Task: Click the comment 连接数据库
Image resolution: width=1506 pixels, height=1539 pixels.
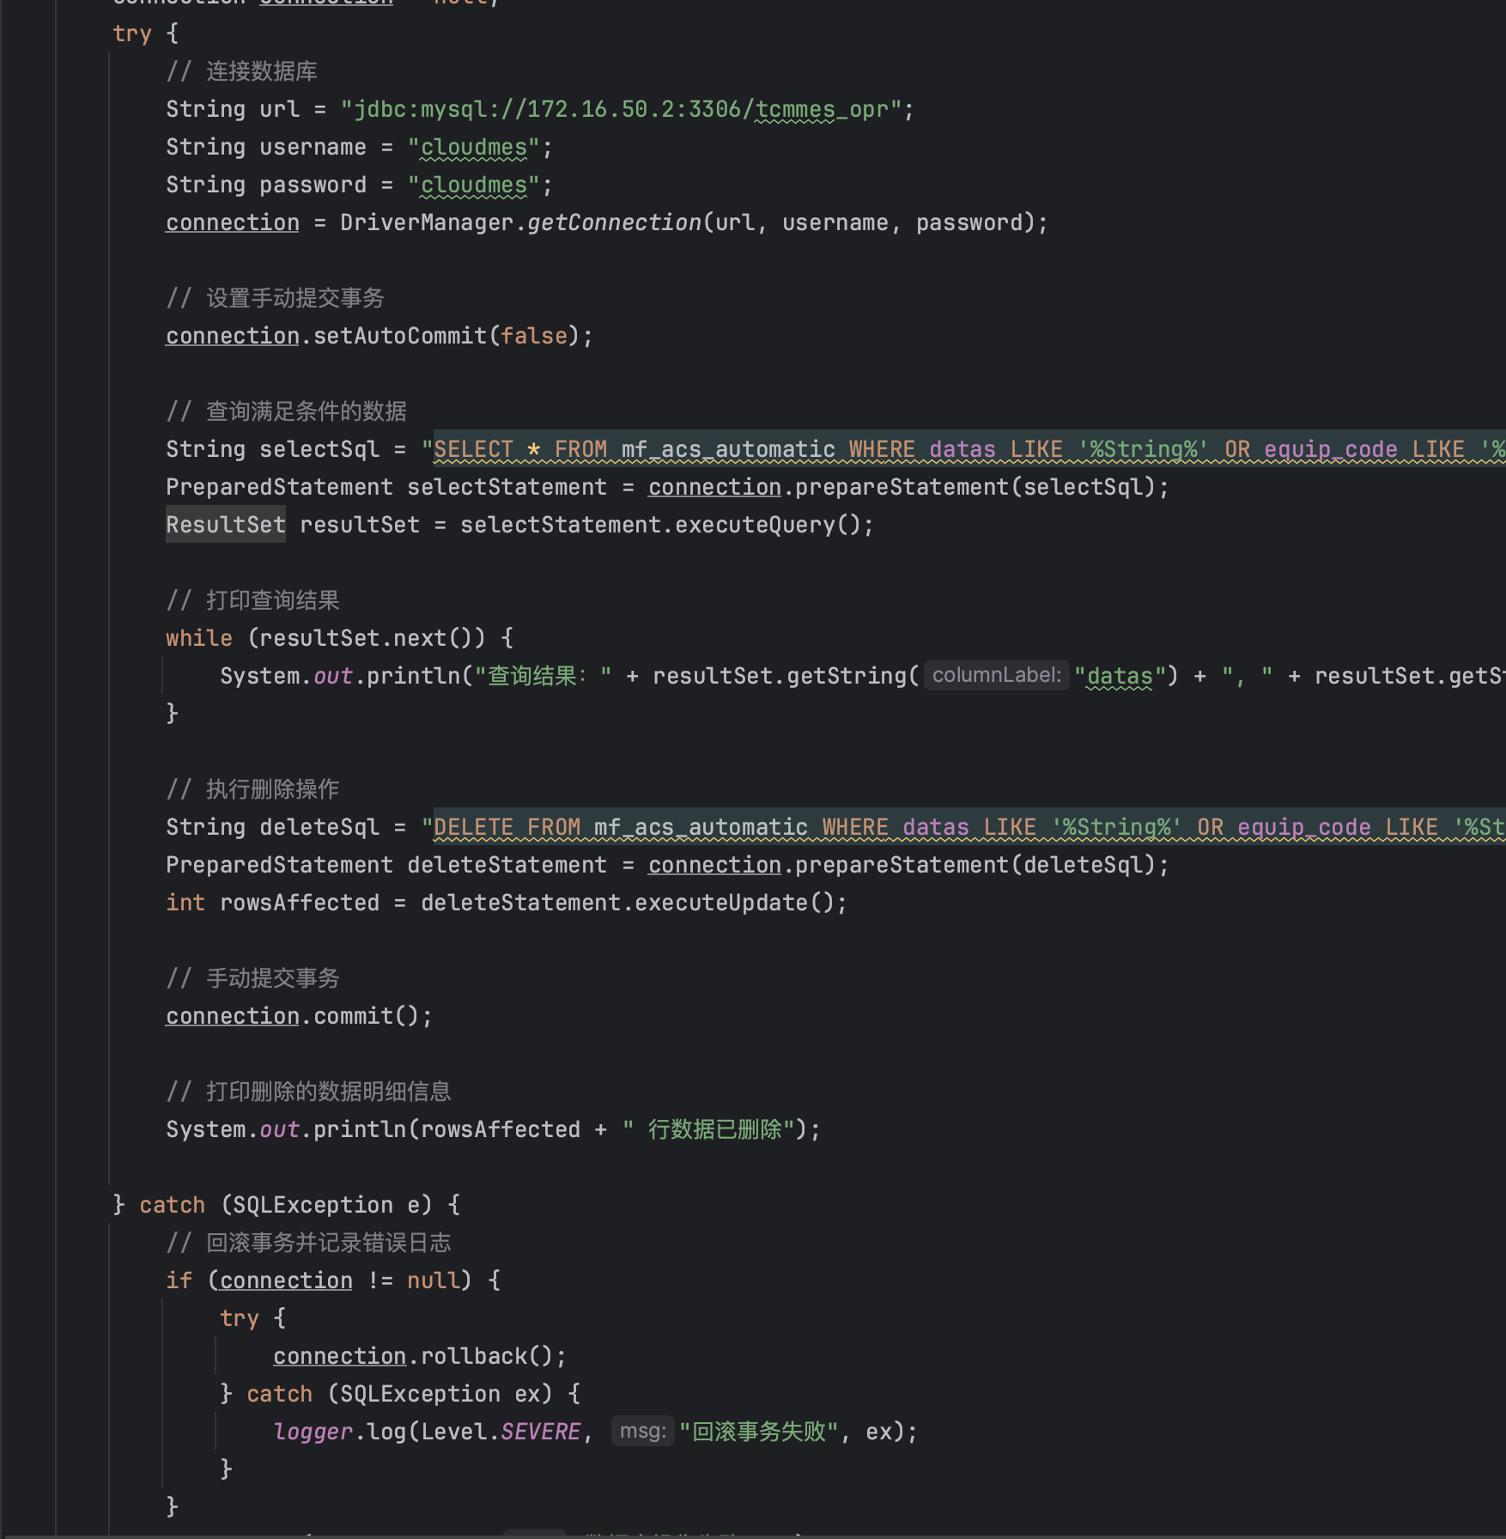Action: click(242, 71)
